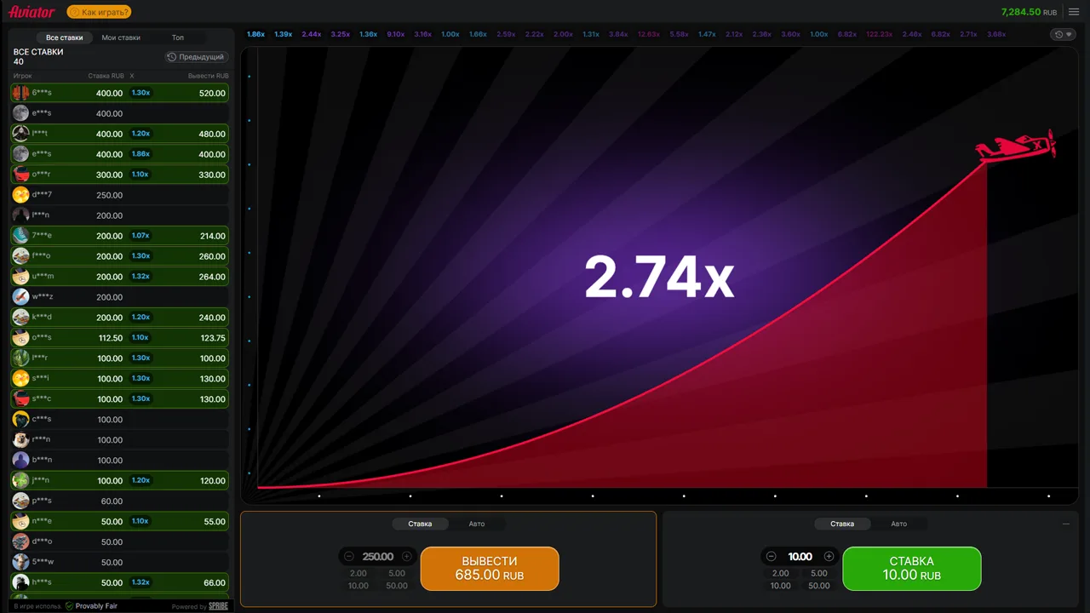Click avatar of player s***c
This screenshot has width=1090, height=613.
(x=21, y=399)
